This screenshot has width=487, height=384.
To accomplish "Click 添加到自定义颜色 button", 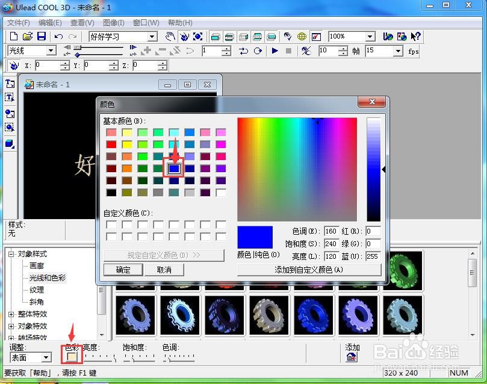I will (x=309, y=270).
